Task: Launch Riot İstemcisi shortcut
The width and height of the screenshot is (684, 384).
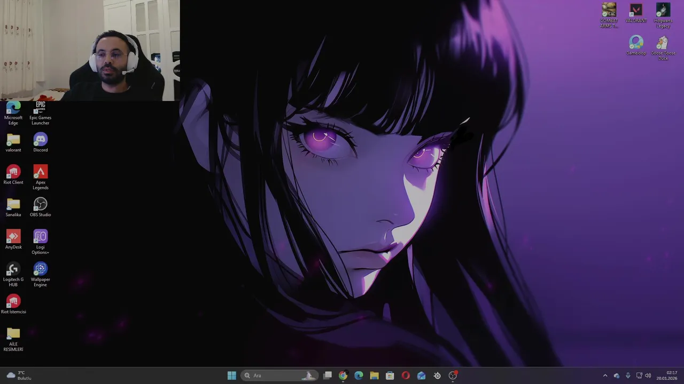Action: coord(13,305)
